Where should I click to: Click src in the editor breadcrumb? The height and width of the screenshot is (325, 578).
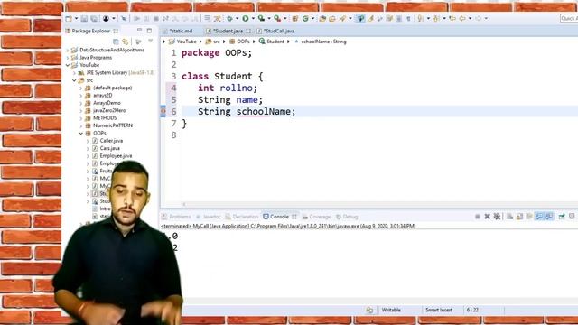click(213, 42)
